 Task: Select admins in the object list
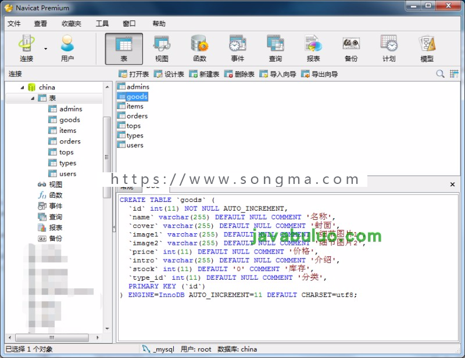(133, 87)
